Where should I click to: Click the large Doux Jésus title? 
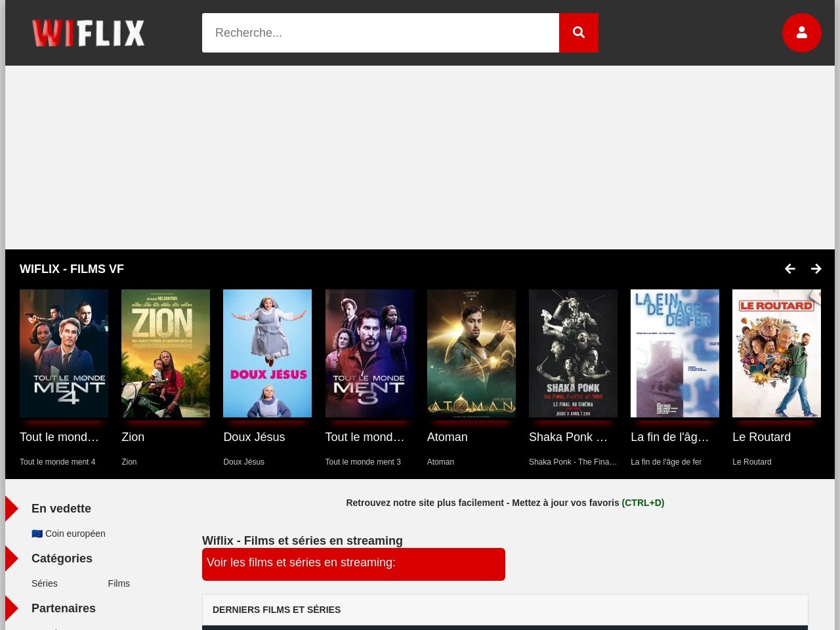pyautogui.click(x=254, y=437)
